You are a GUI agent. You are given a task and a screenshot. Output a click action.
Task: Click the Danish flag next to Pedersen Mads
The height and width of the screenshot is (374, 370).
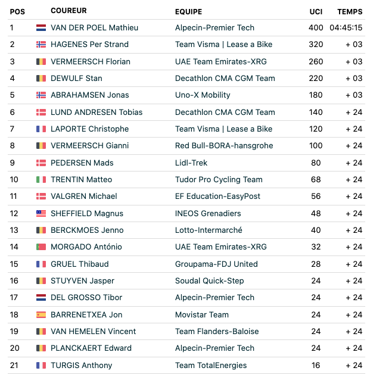41,163
